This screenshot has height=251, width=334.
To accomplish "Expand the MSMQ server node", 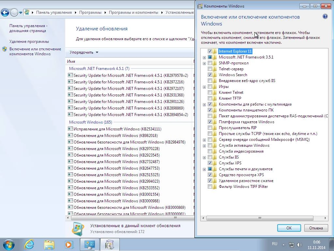I will point(204,140).
